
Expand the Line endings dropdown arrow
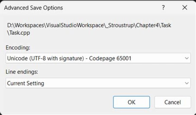[x=186, y=83]
